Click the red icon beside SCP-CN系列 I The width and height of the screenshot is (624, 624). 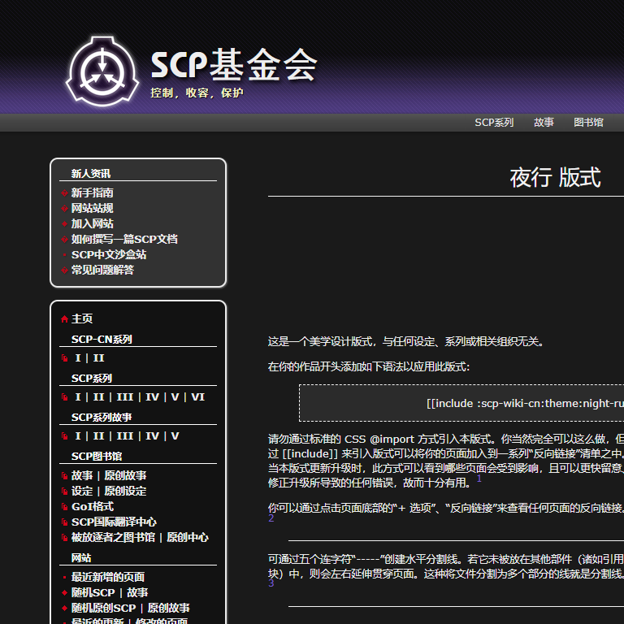tap(65, 358)
